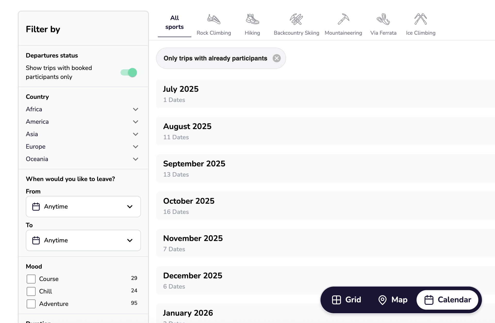Expand November 2025 with 7 dates
The image size is (495, 323).
325,243
